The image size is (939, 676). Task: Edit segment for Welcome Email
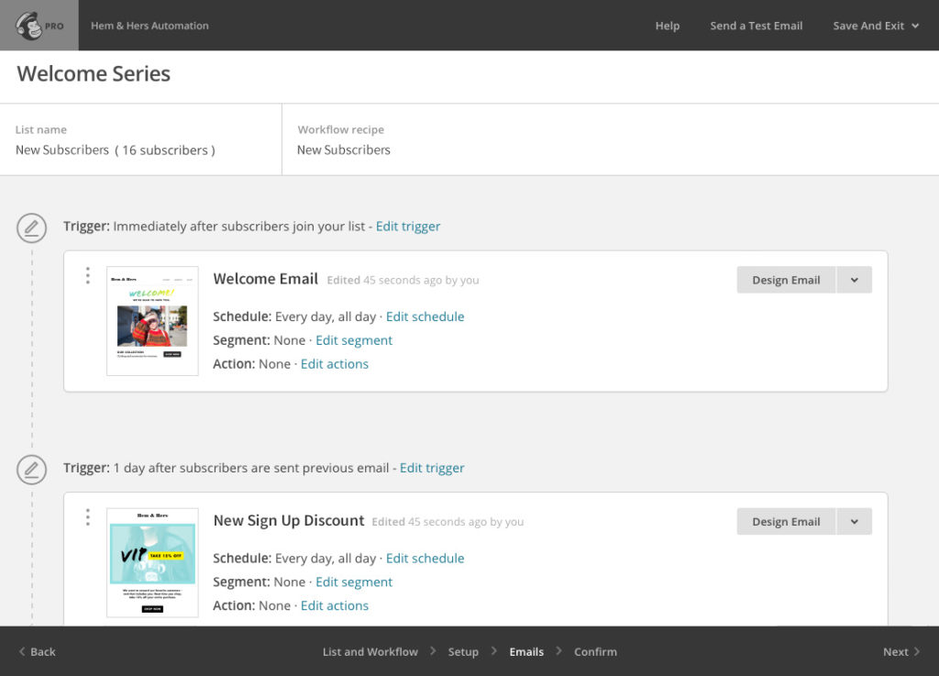pyautogui.click(x=354, y=340)
